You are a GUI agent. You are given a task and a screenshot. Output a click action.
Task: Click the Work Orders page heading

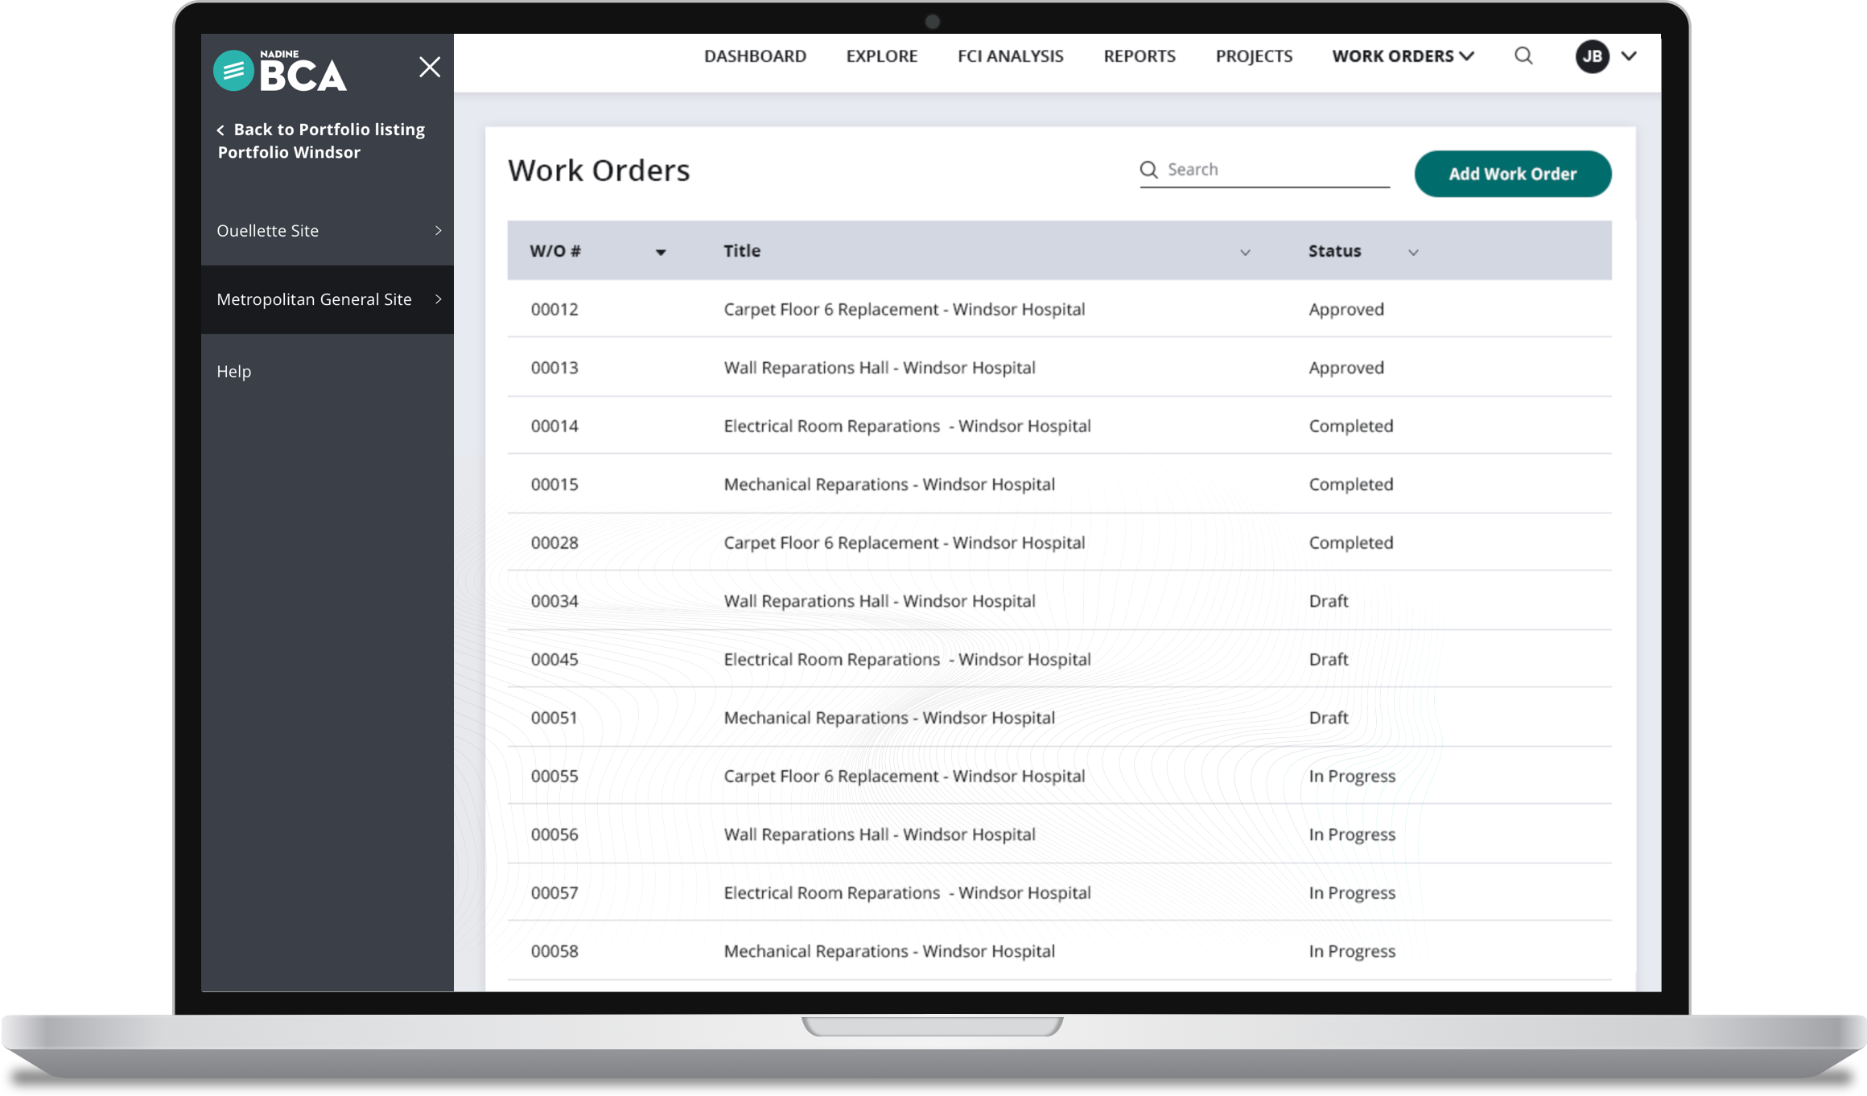tap(598, 171)
